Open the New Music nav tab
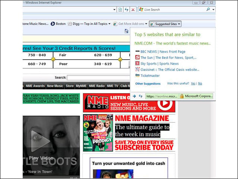The width and height of the screenshot is (238, 179). coord(55,86)
